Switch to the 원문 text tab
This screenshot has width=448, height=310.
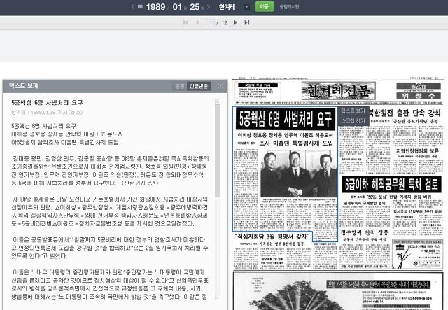(180, 86)
